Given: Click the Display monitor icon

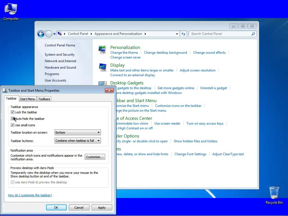Looking at the screenshot, I should [102, 67].
